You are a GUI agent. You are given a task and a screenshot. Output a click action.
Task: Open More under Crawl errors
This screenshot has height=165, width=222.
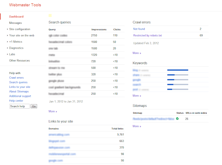(137, 53)
